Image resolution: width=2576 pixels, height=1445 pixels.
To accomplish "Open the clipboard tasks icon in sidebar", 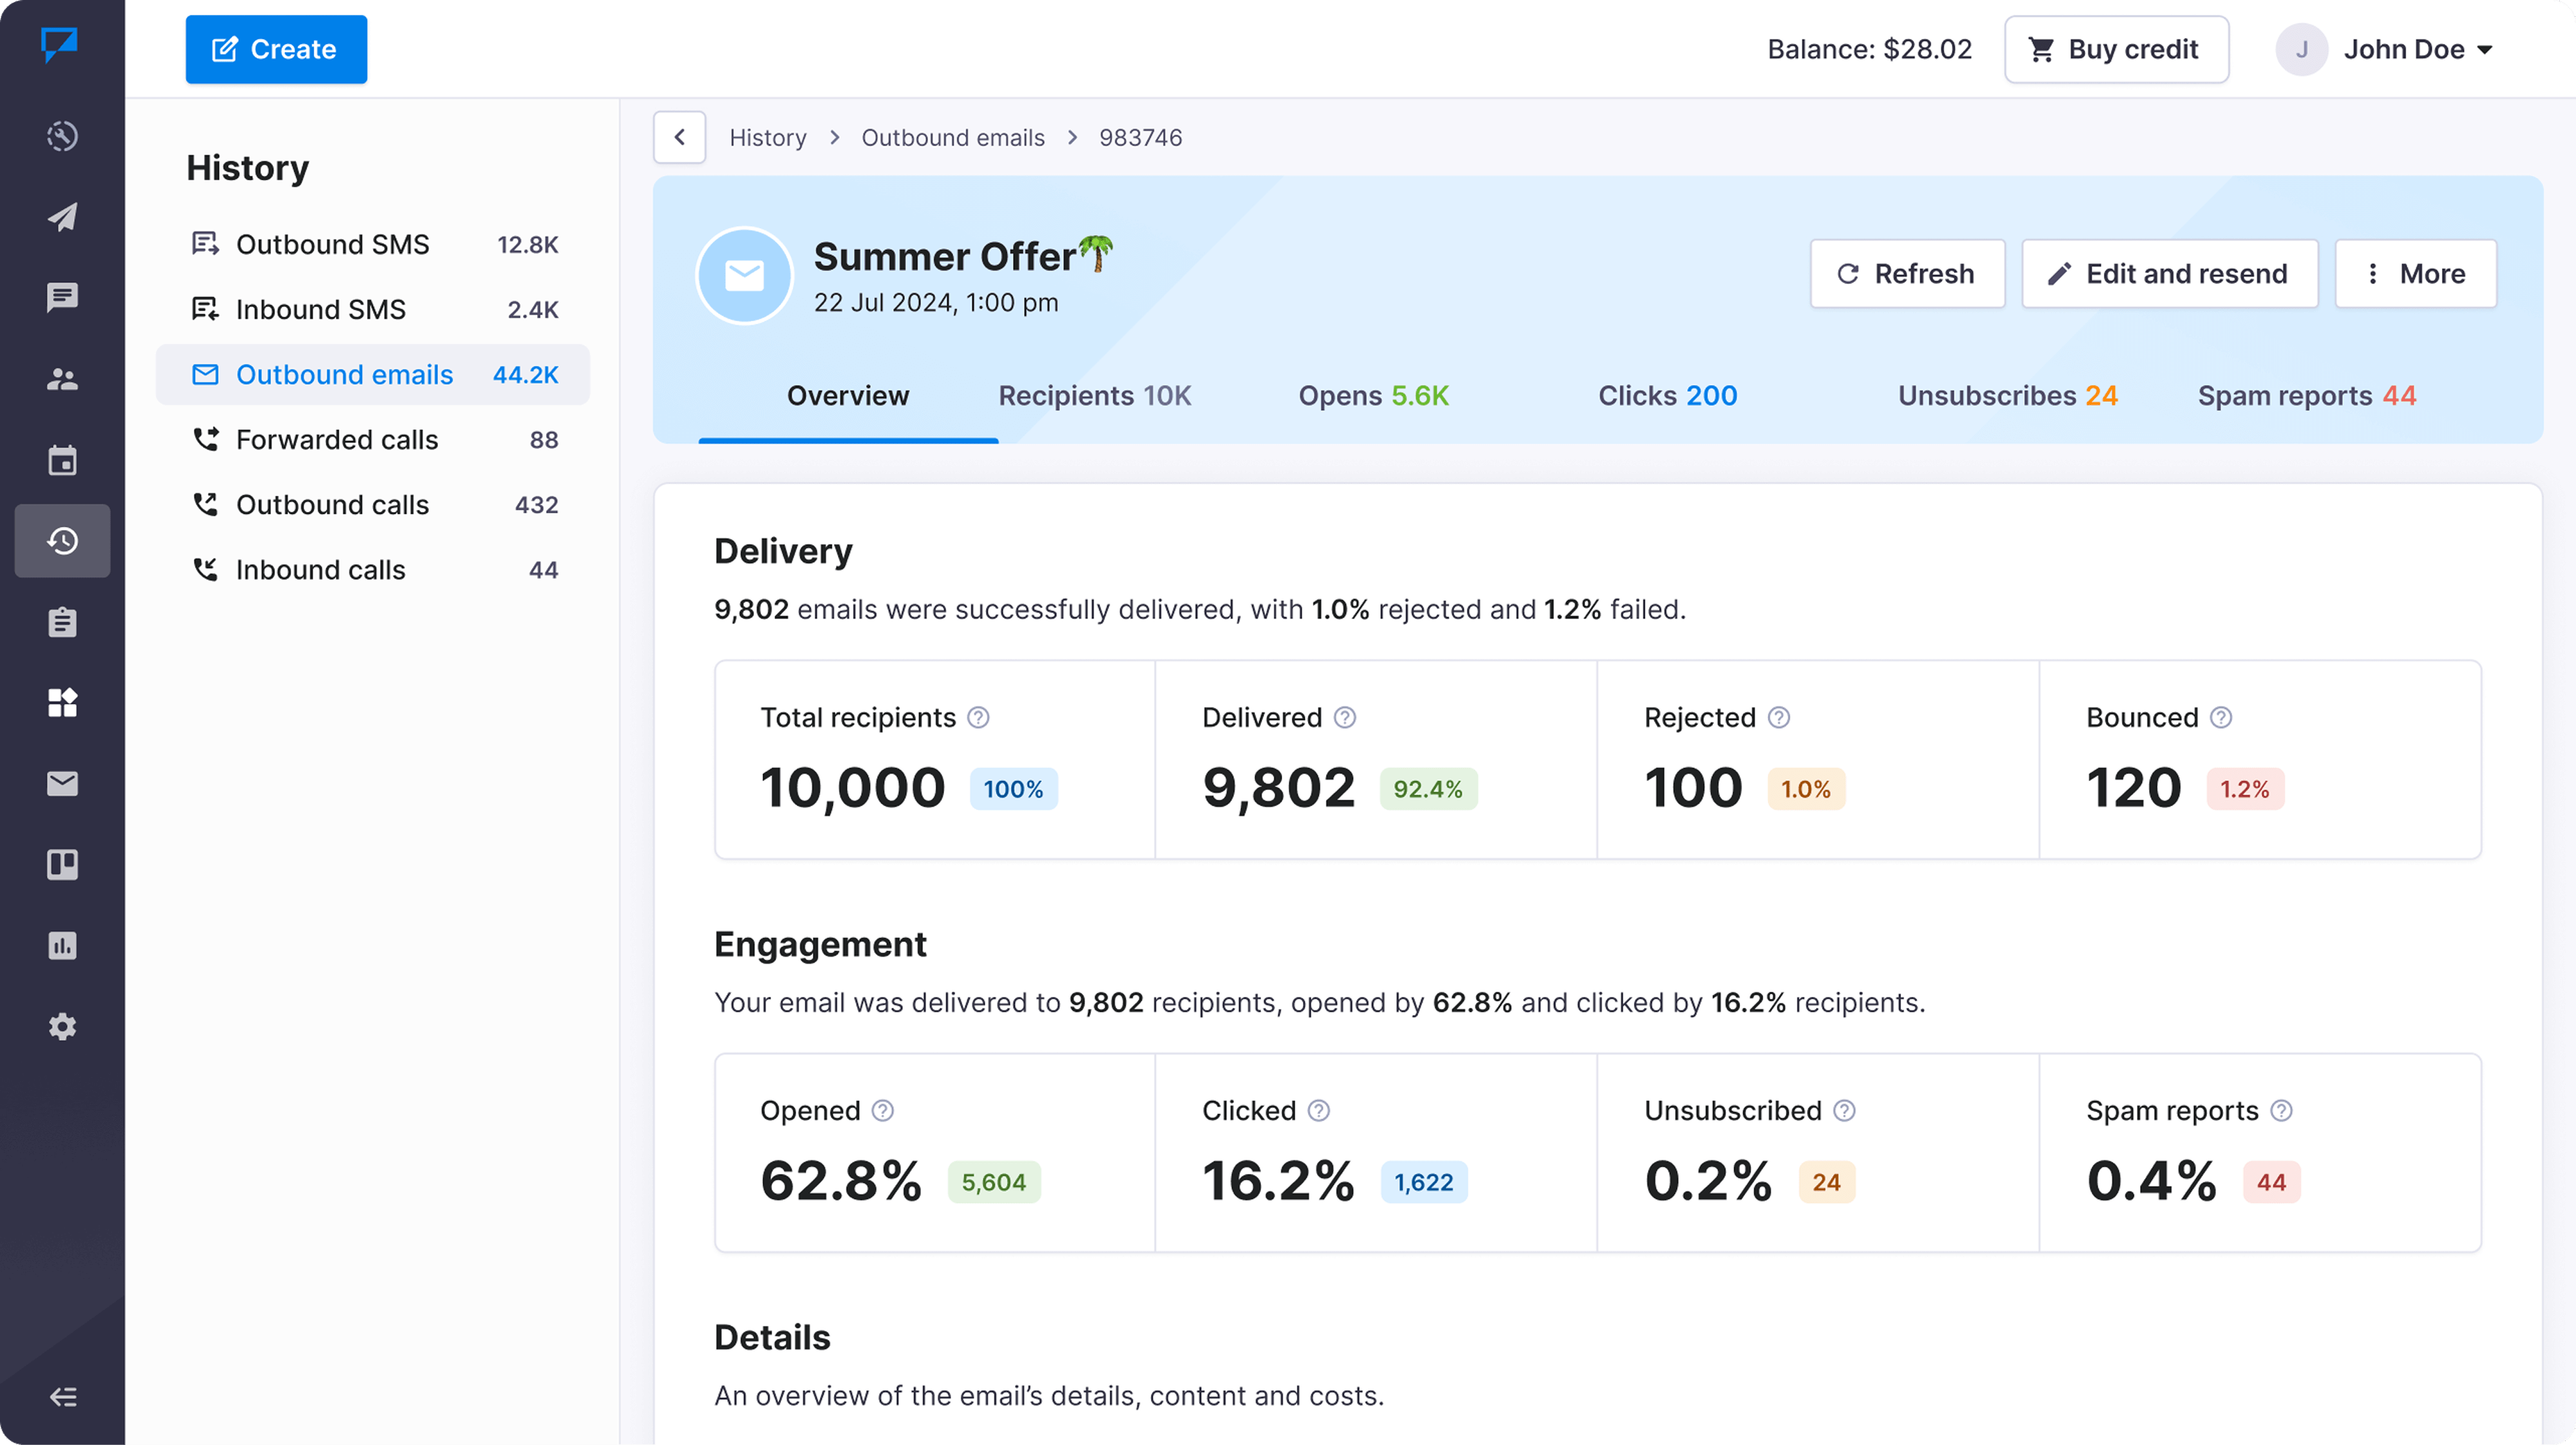I will [x=62, y=622].
